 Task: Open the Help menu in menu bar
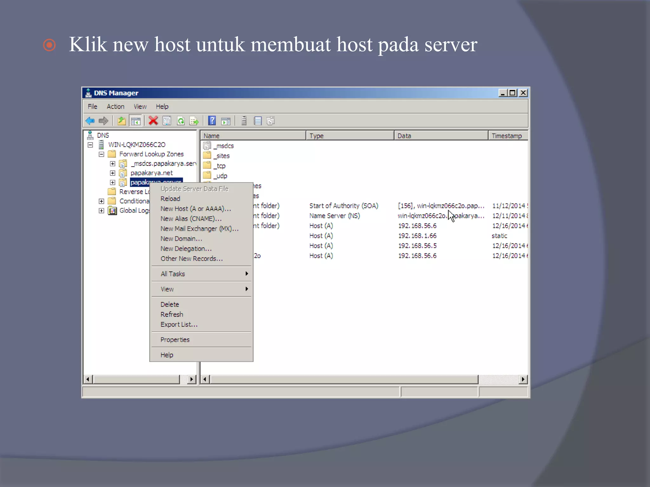point(162,107)
